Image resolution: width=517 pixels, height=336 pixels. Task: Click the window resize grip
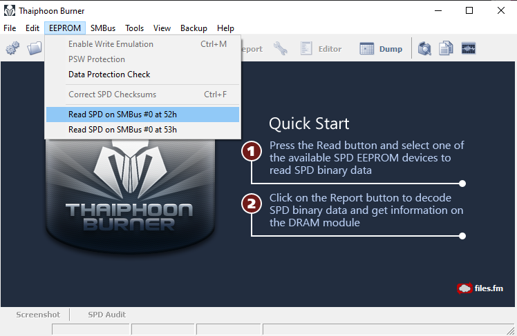(x=511, y=330)
